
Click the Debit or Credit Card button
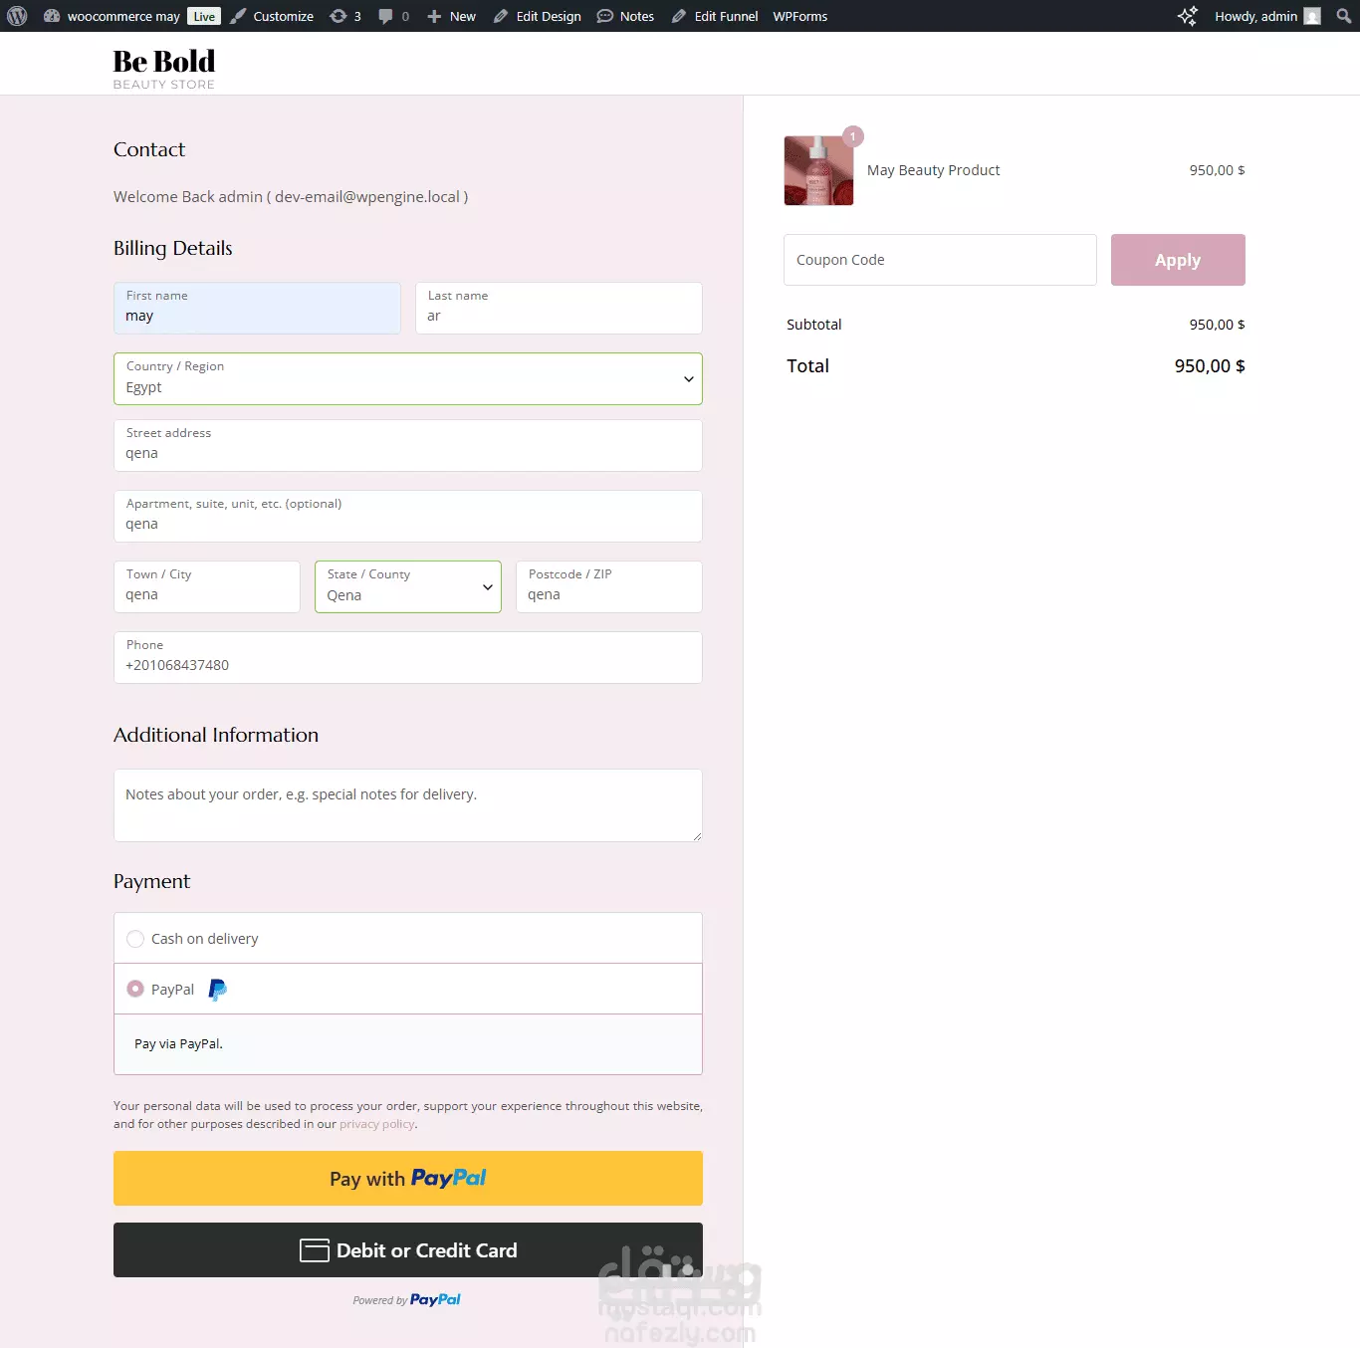click(x=408, y=1249)
